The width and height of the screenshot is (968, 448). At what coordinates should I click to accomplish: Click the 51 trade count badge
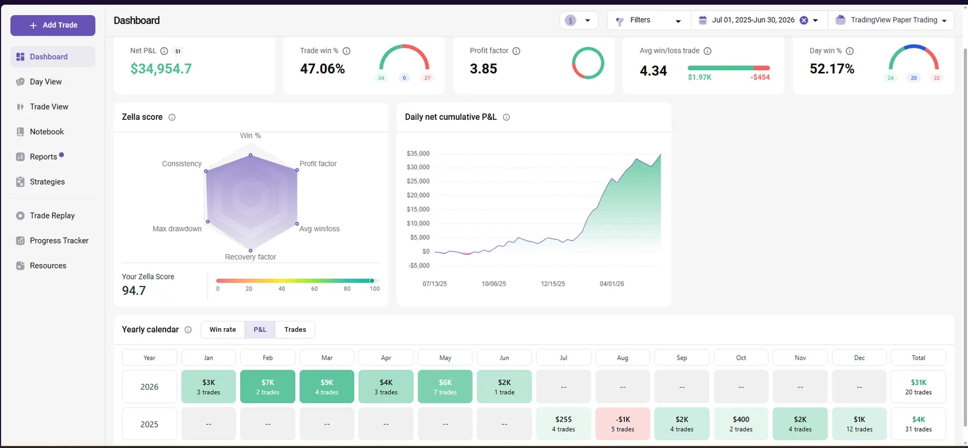(x=178, y=51)
